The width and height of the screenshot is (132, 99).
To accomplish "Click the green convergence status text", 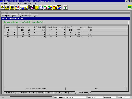I will point(23,22).
